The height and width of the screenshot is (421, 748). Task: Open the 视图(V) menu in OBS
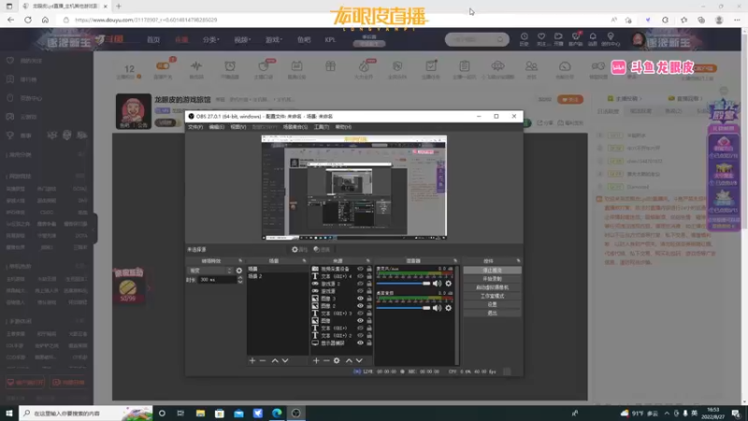point(238,127)
